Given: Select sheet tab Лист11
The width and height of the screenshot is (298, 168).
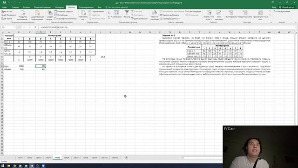Looking at the screenshot, I should tap(115, 158).
